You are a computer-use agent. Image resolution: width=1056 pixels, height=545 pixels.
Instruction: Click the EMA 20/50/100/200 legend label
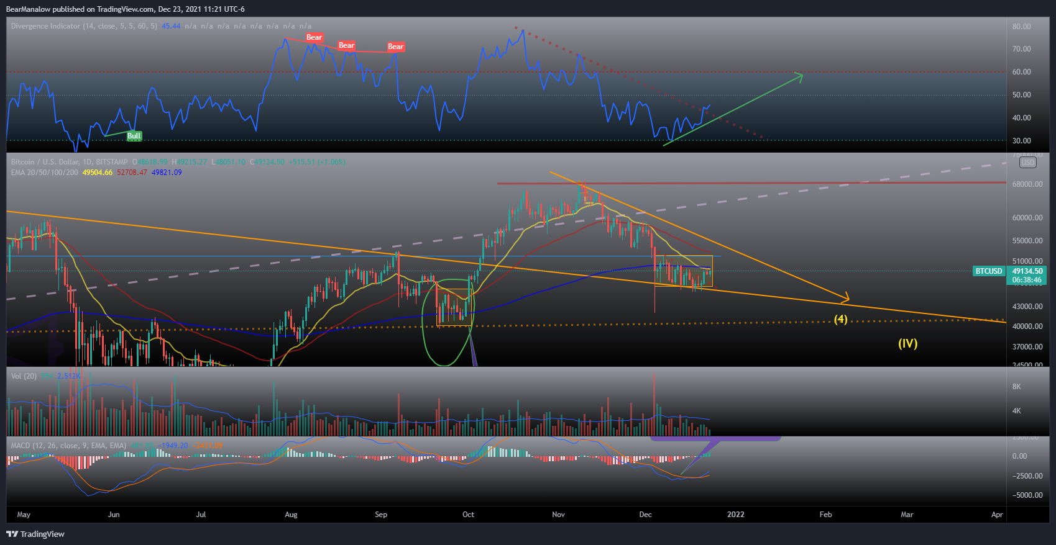pyautogui.click(x=44, y=173)
